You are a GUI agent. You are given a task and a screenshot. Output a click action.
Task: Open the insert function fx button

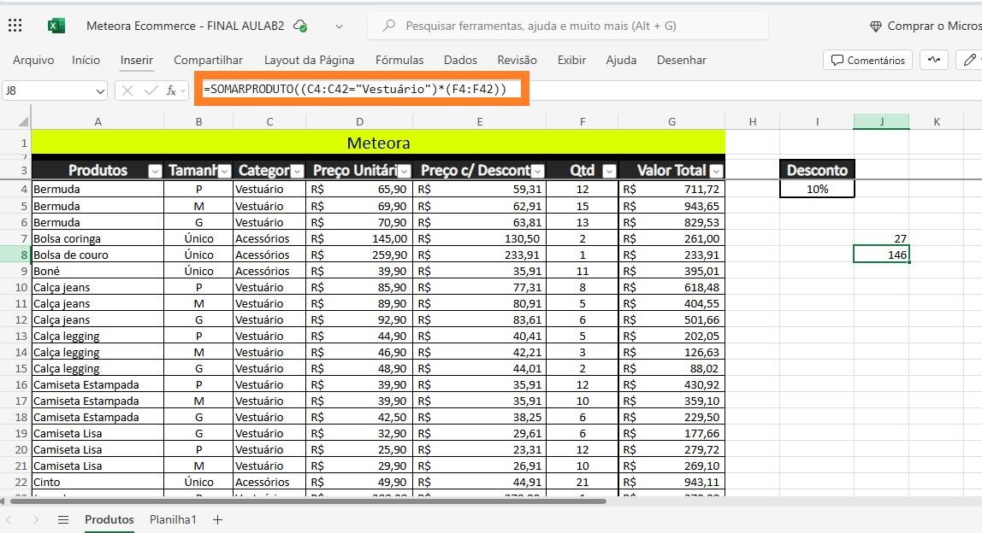click(x=171, y=91)
